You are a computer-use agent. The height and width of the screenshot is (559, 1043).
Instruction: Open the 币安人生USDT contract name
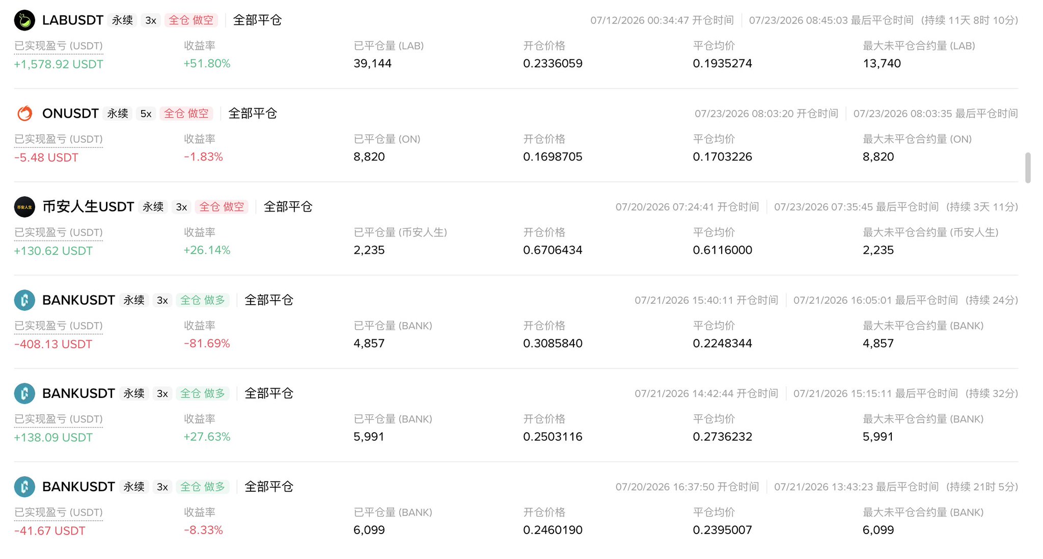88,207
